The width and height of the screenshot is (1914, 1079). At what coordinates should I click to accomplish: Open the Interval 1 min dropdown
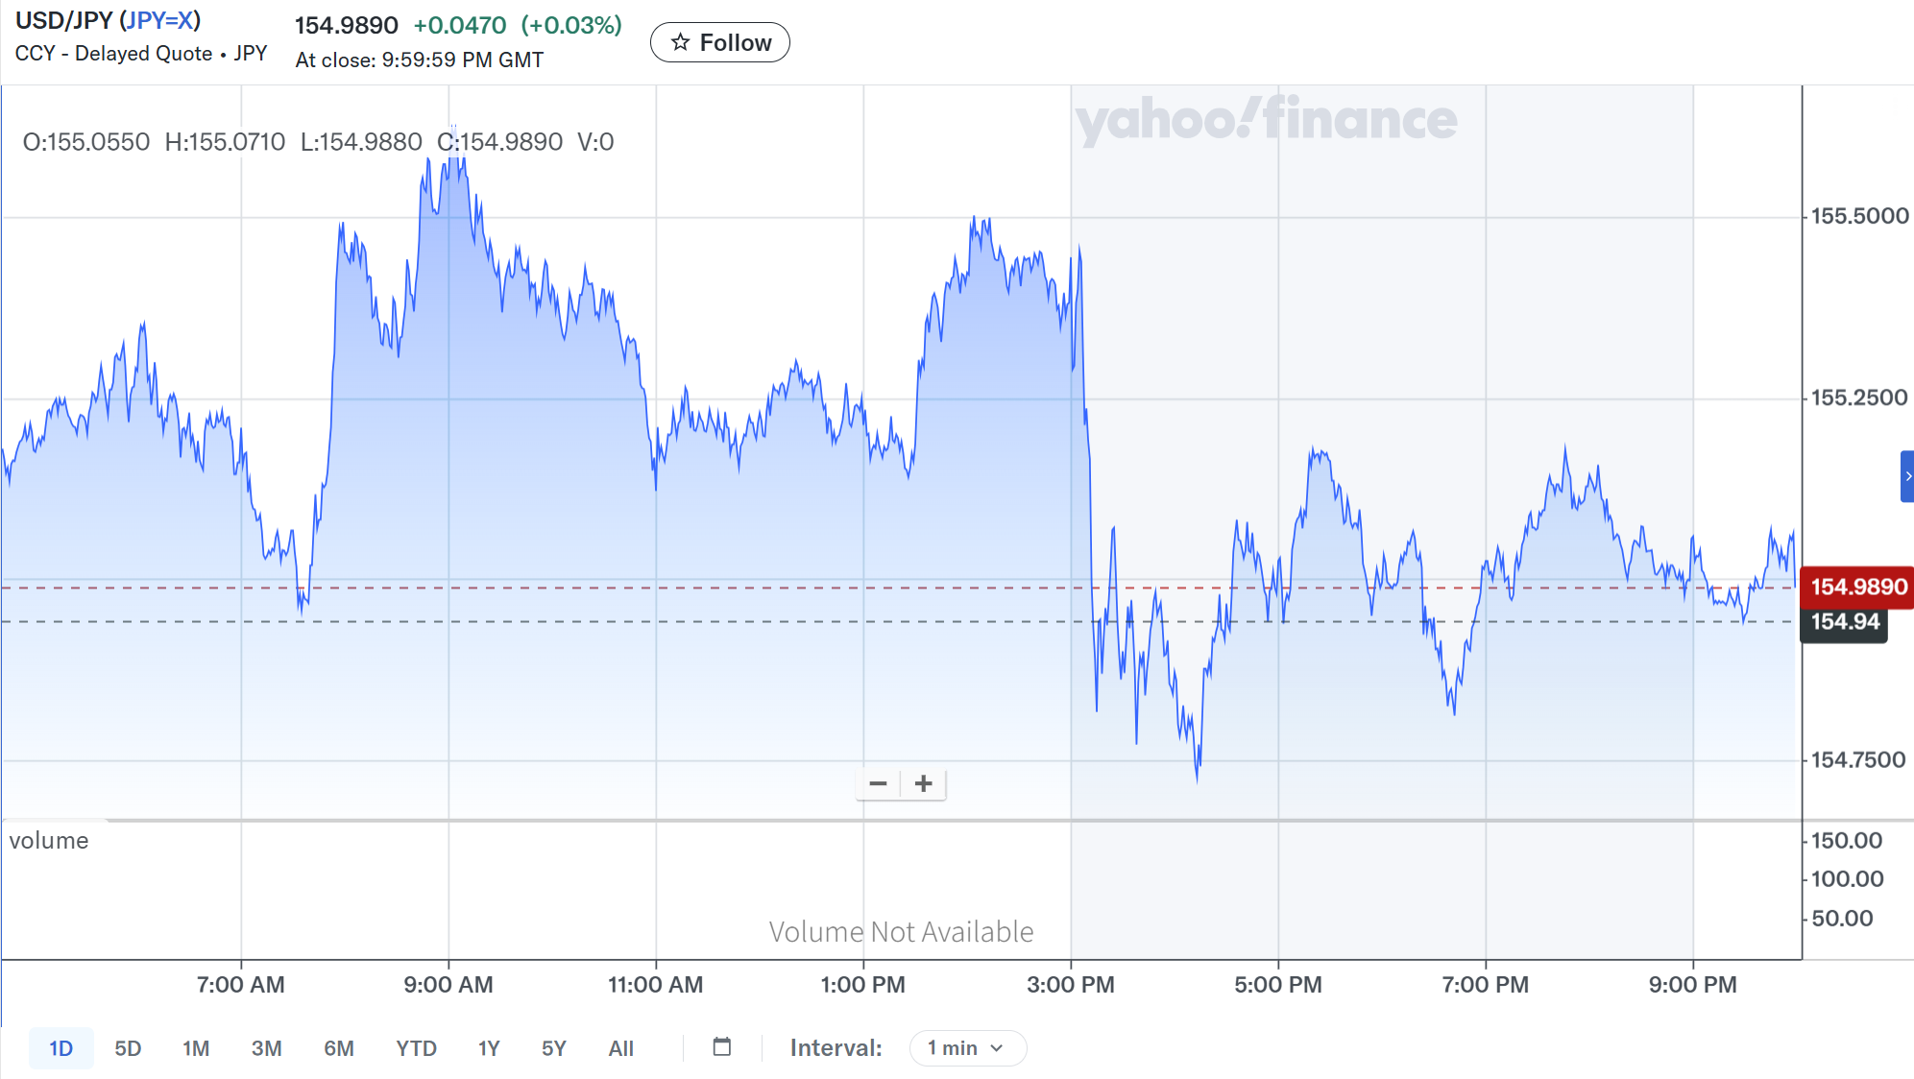966,1048
